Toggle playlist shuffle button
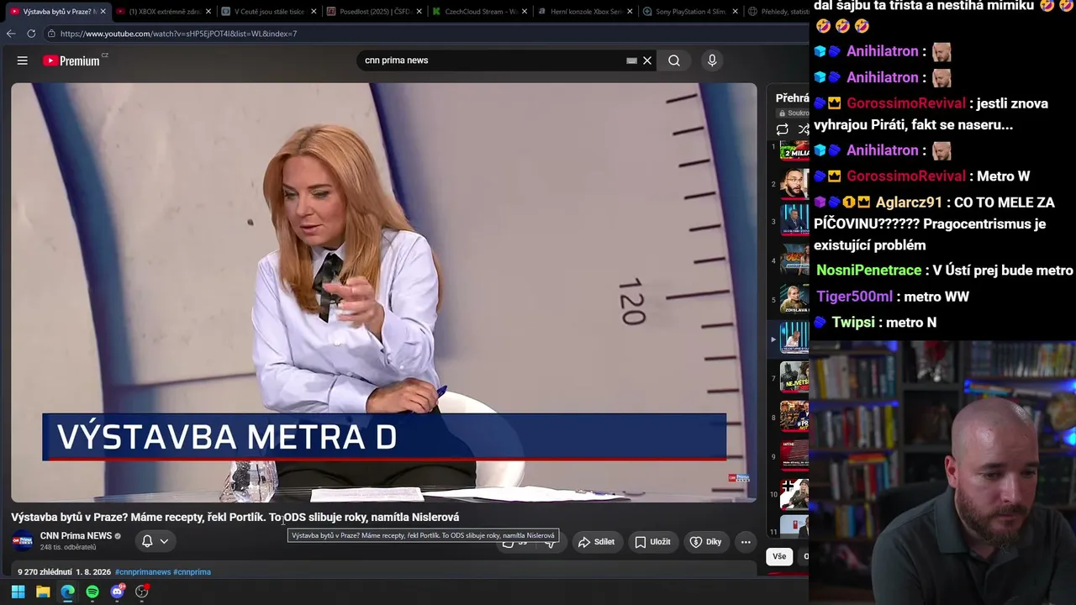The image size is (1076, 605). coord(803,129)
